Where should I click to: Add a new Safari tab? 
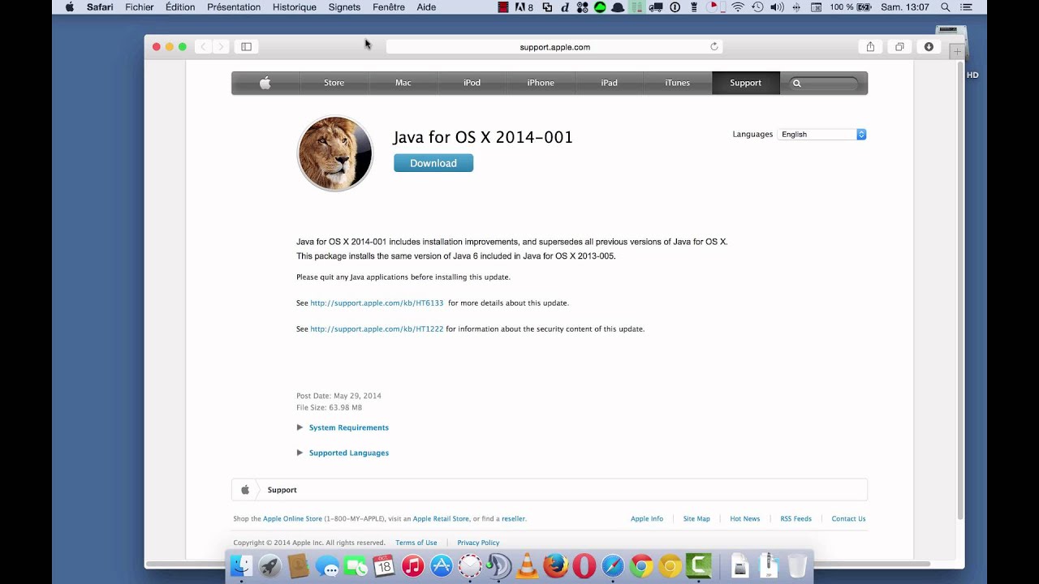pos(957,52)
